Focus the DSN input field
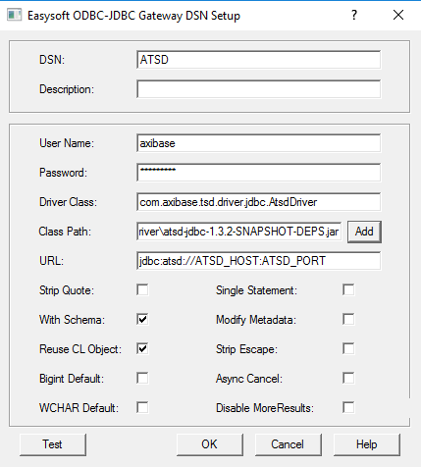The height and width of the screenshot is (467, 421). click(x=259, y=60)
